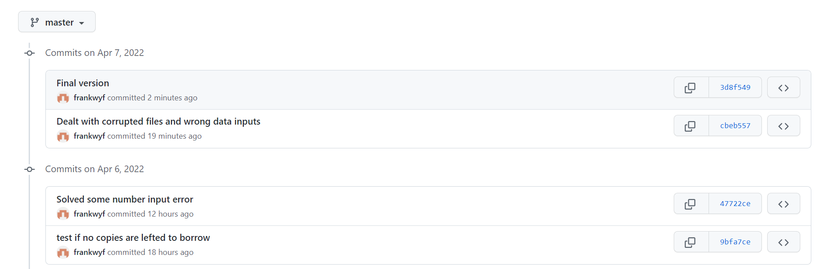Click the timeline marker beside Apr 7 commits

[x=29, y=53]
